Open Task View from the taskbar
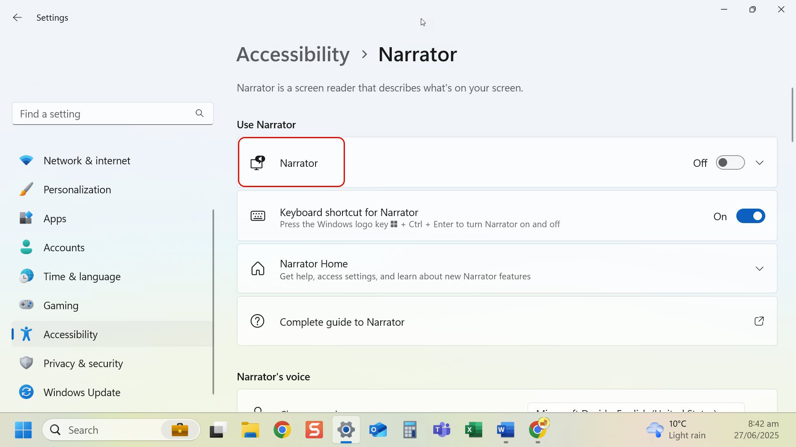Image resolution: width=796 pixels, height=447 pixels. (x=218, y=430)
